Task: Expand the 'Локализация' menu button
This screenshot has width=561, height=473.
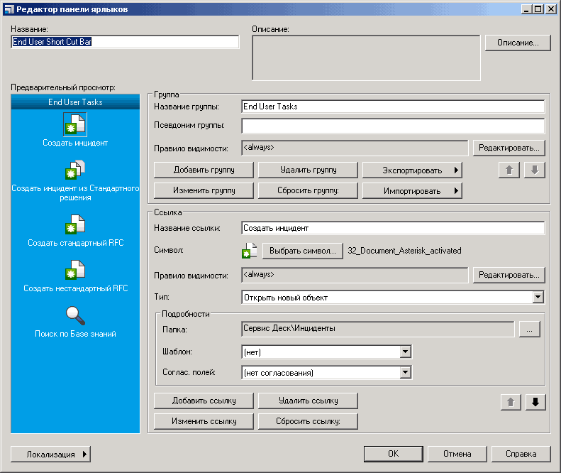Action: (x=50, y=455)
